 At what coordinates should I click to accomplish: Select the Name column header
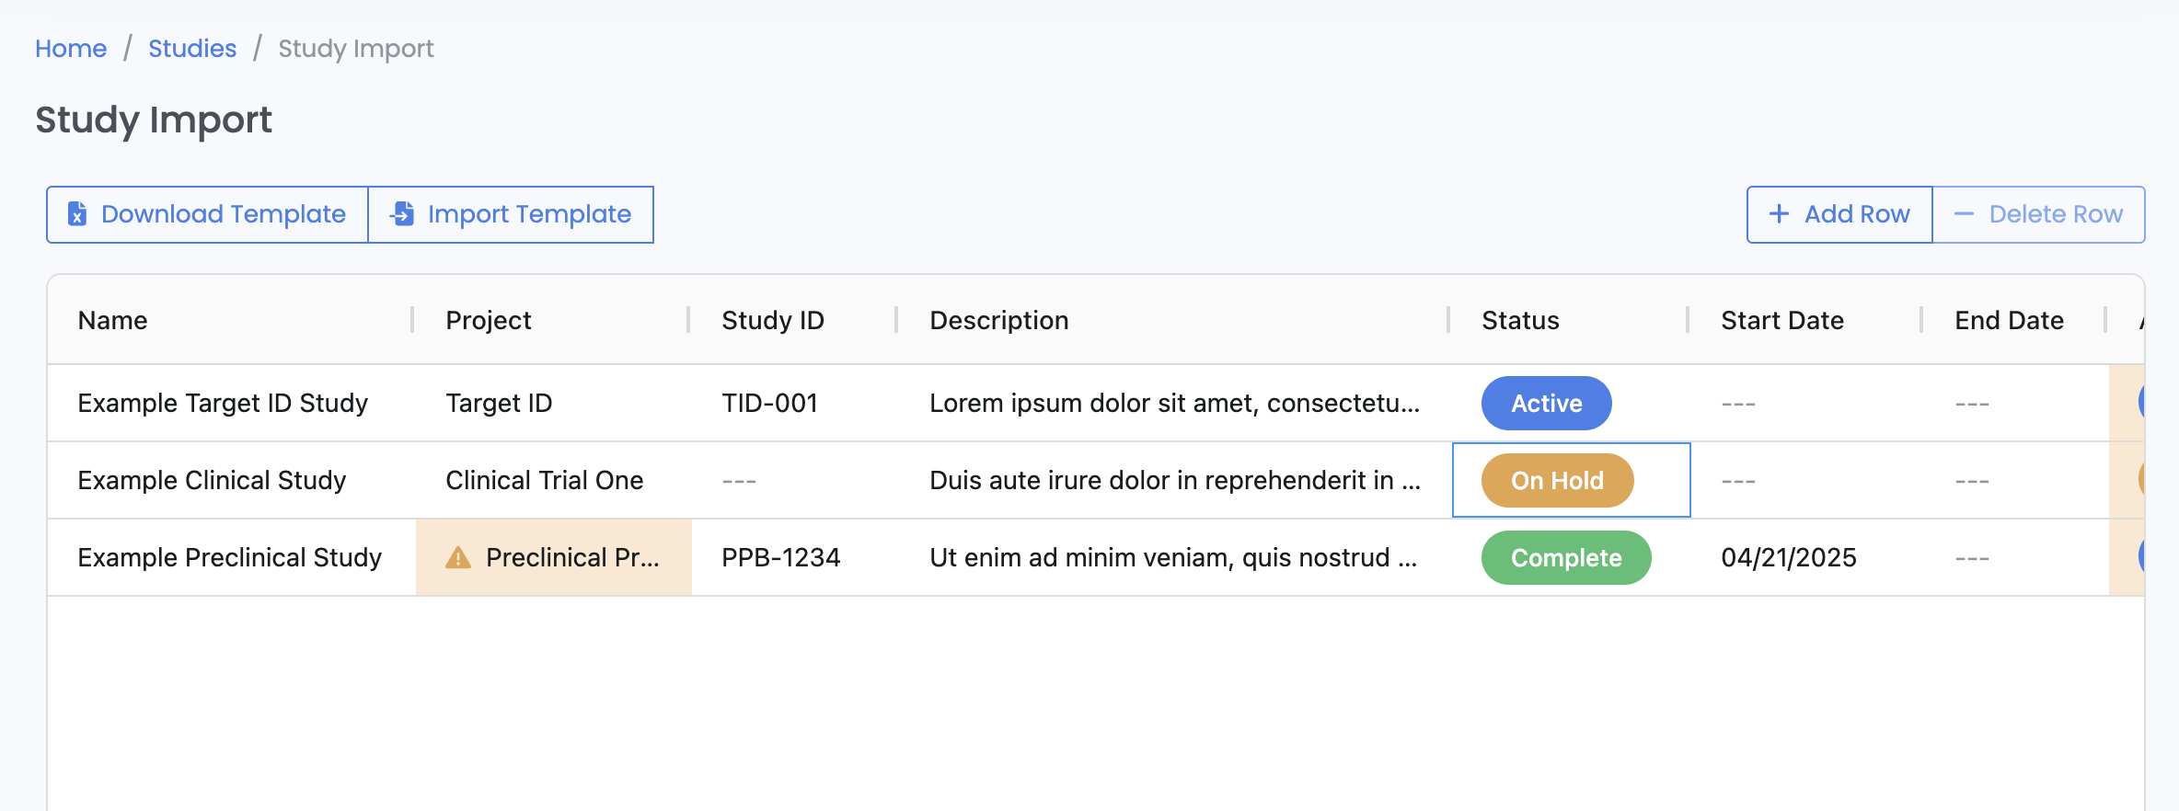(x=111, y=320)
